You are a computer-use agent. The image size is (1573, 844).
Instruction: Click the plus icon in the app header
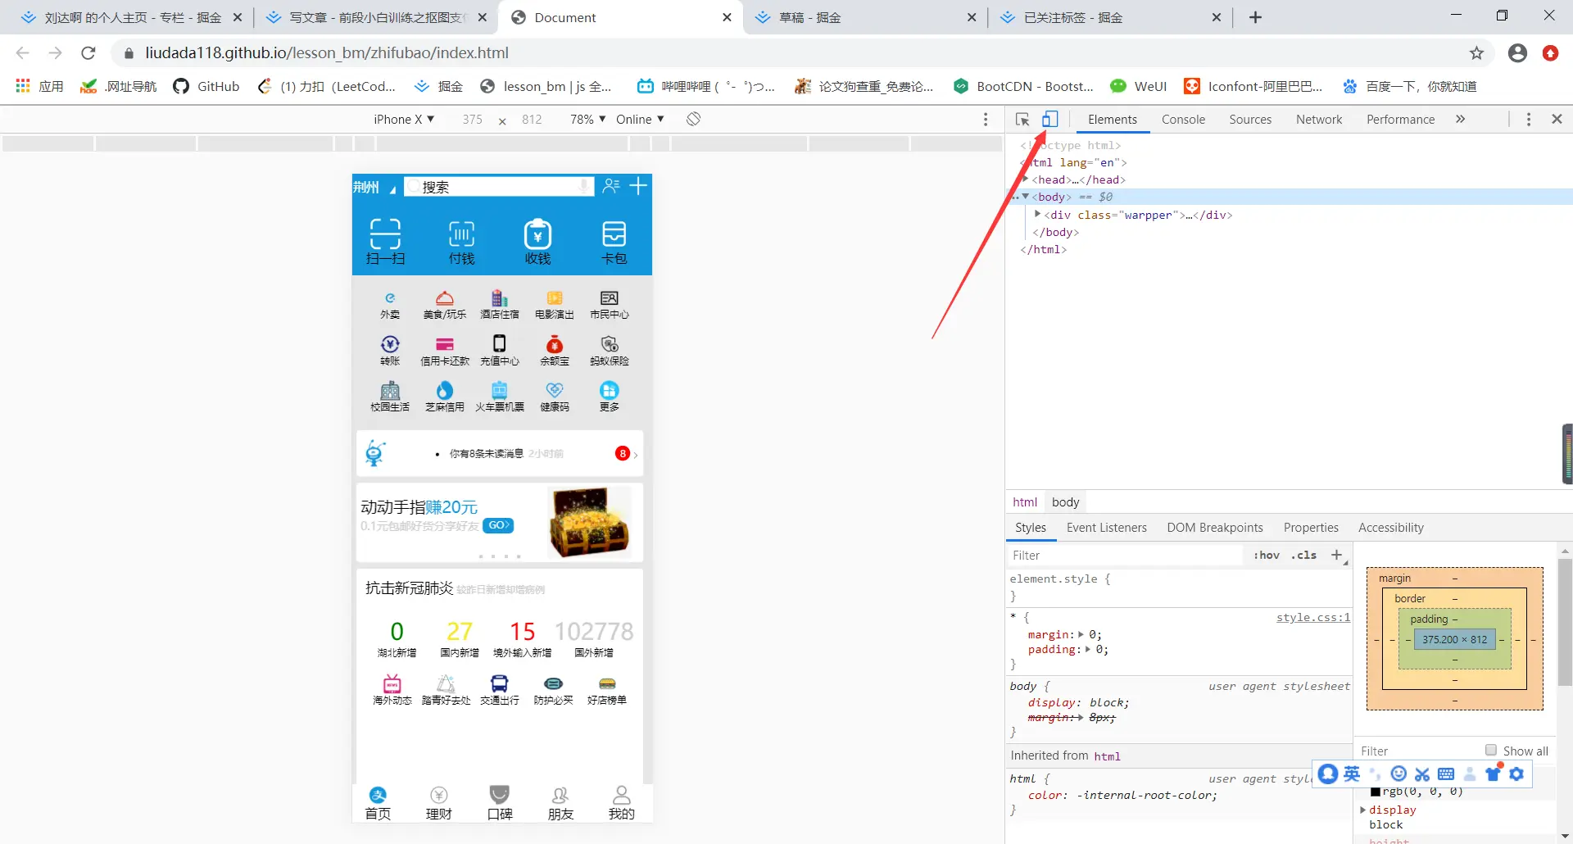tap(638, 186)
